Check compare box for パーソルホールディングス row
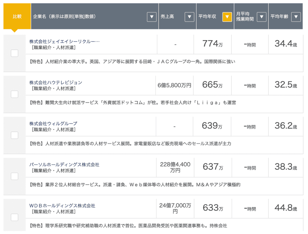This screenshot has height=234, width=308. 15,177
